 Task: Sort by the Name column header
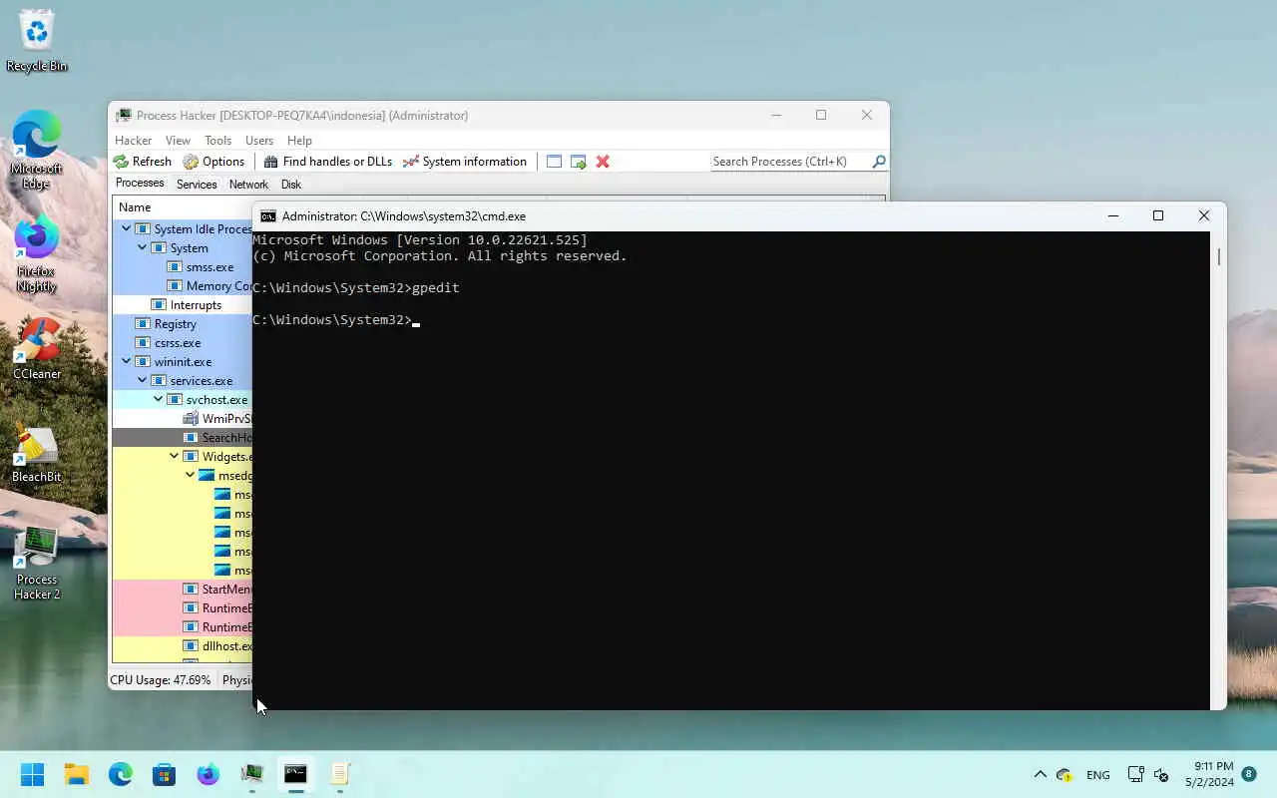point(135,207)
